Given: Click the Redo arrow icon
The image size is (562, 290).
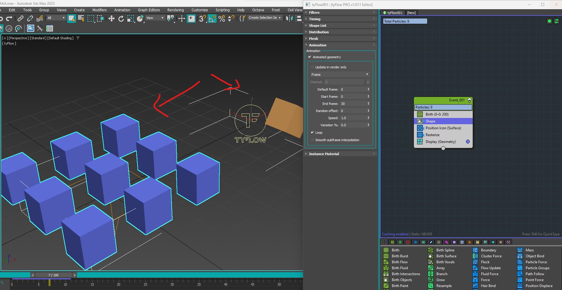Looking at the screenshot, I should pos(9,19).
